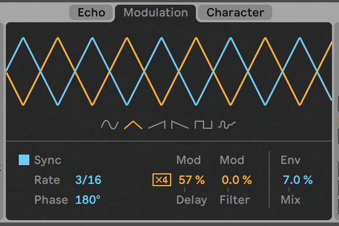Viewport: 339px width, 226px height.
Task: Toggle the x4 delay modulation multiplier
Action: pyautogui.click(x=162, y=180)
